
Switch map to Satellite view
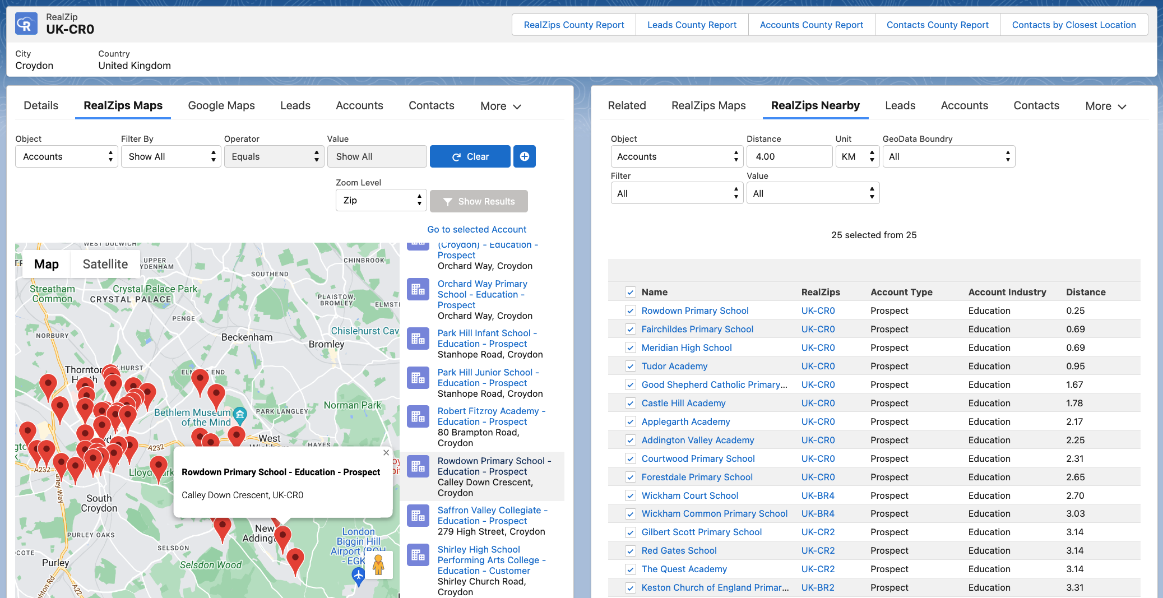[105, 264]
